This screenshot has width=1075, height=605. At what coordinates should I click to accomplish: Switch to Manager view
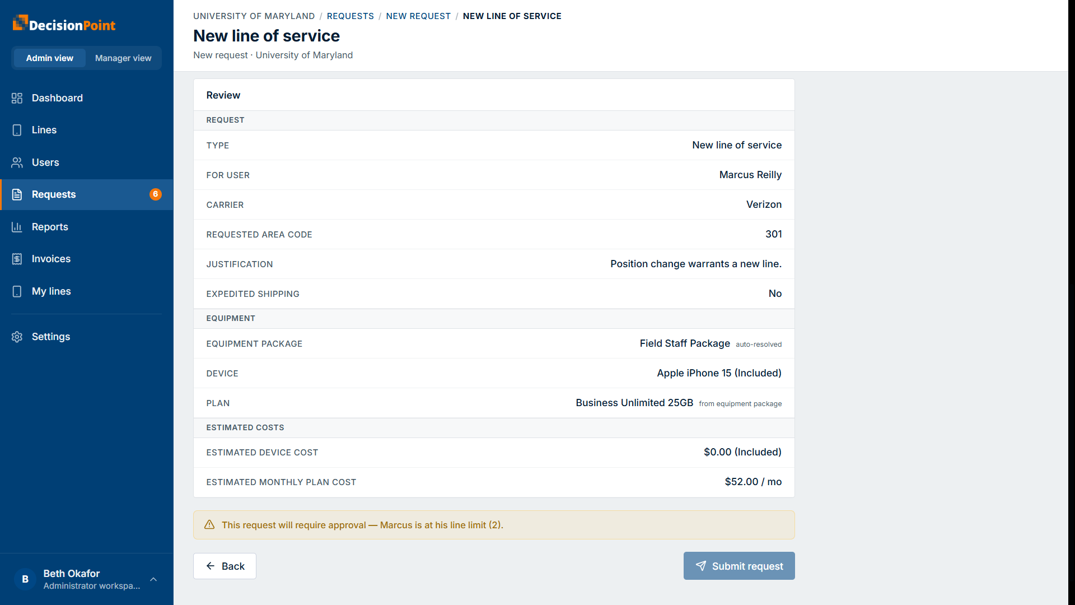coord(123,58)
